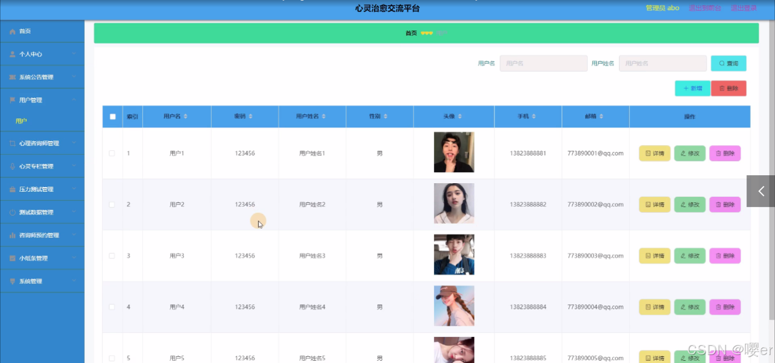This screenshot has width=775, height=363.
Task: Click 修改 for row 用户4
Action: pyautogui.click(x=690, y=307)
